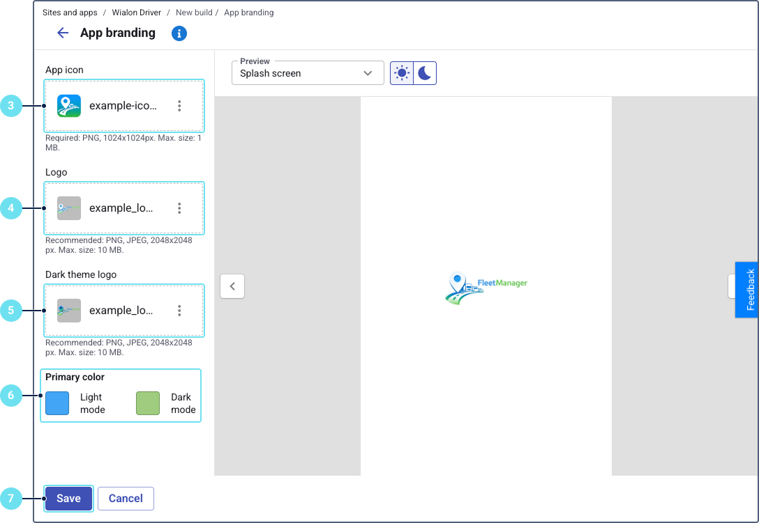
Task: Open the three-dot menu in the Logo box
Action: tap(179, 208)
